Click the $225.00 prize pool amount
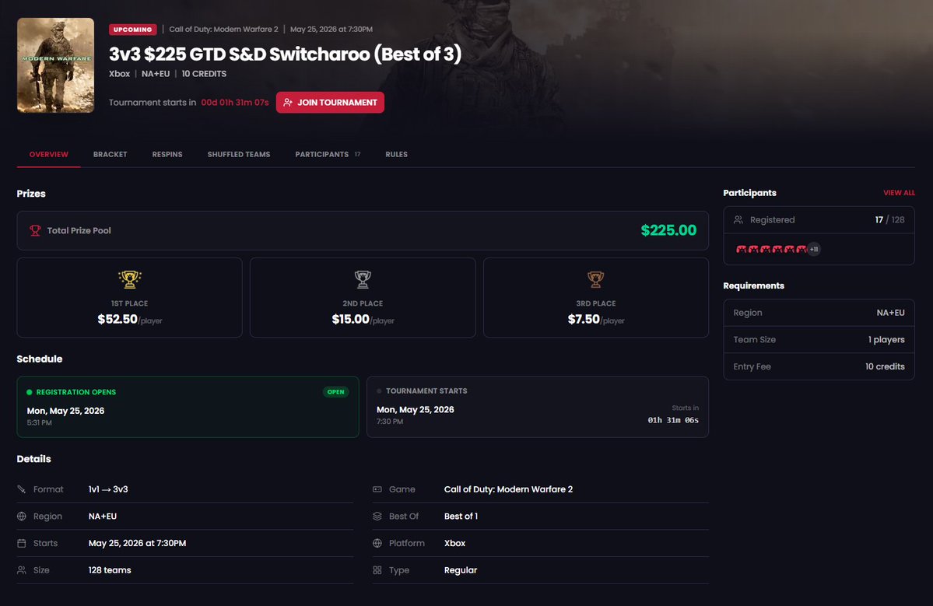 668,230
